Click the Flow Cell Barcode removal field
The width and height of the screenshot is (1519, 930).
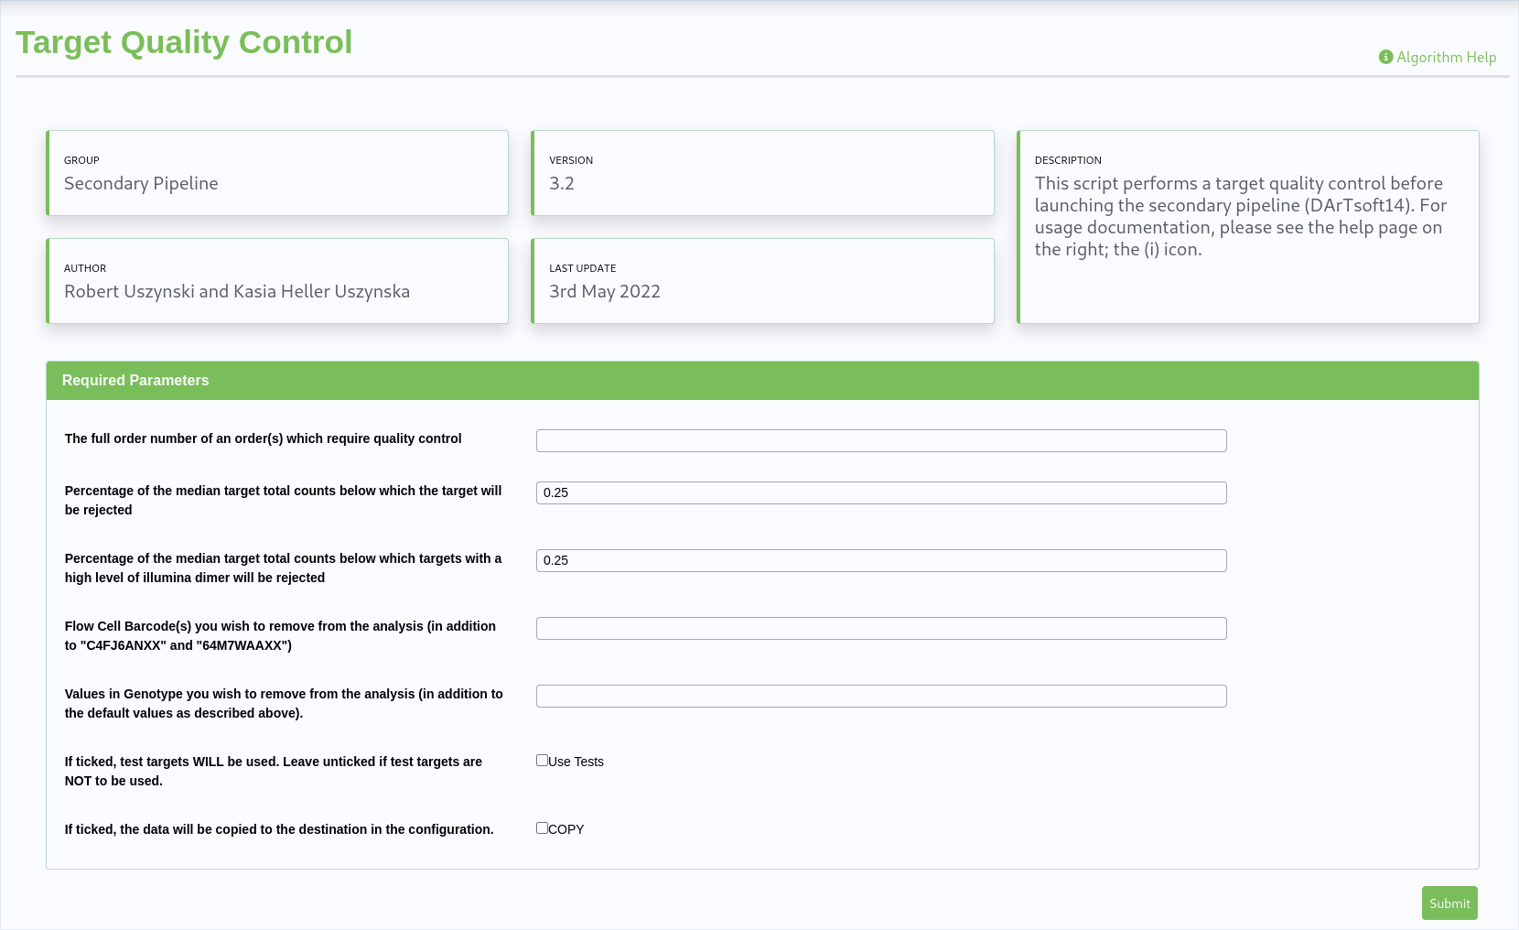click(880, 628)
